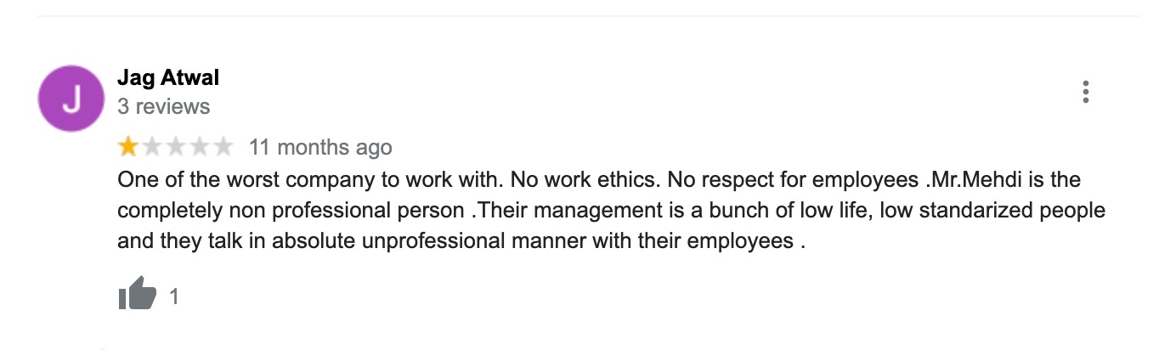View the reviewer's '3 reviews' count
The image size is (1159, 350).
pyautogui.click(x=163, y=107)
